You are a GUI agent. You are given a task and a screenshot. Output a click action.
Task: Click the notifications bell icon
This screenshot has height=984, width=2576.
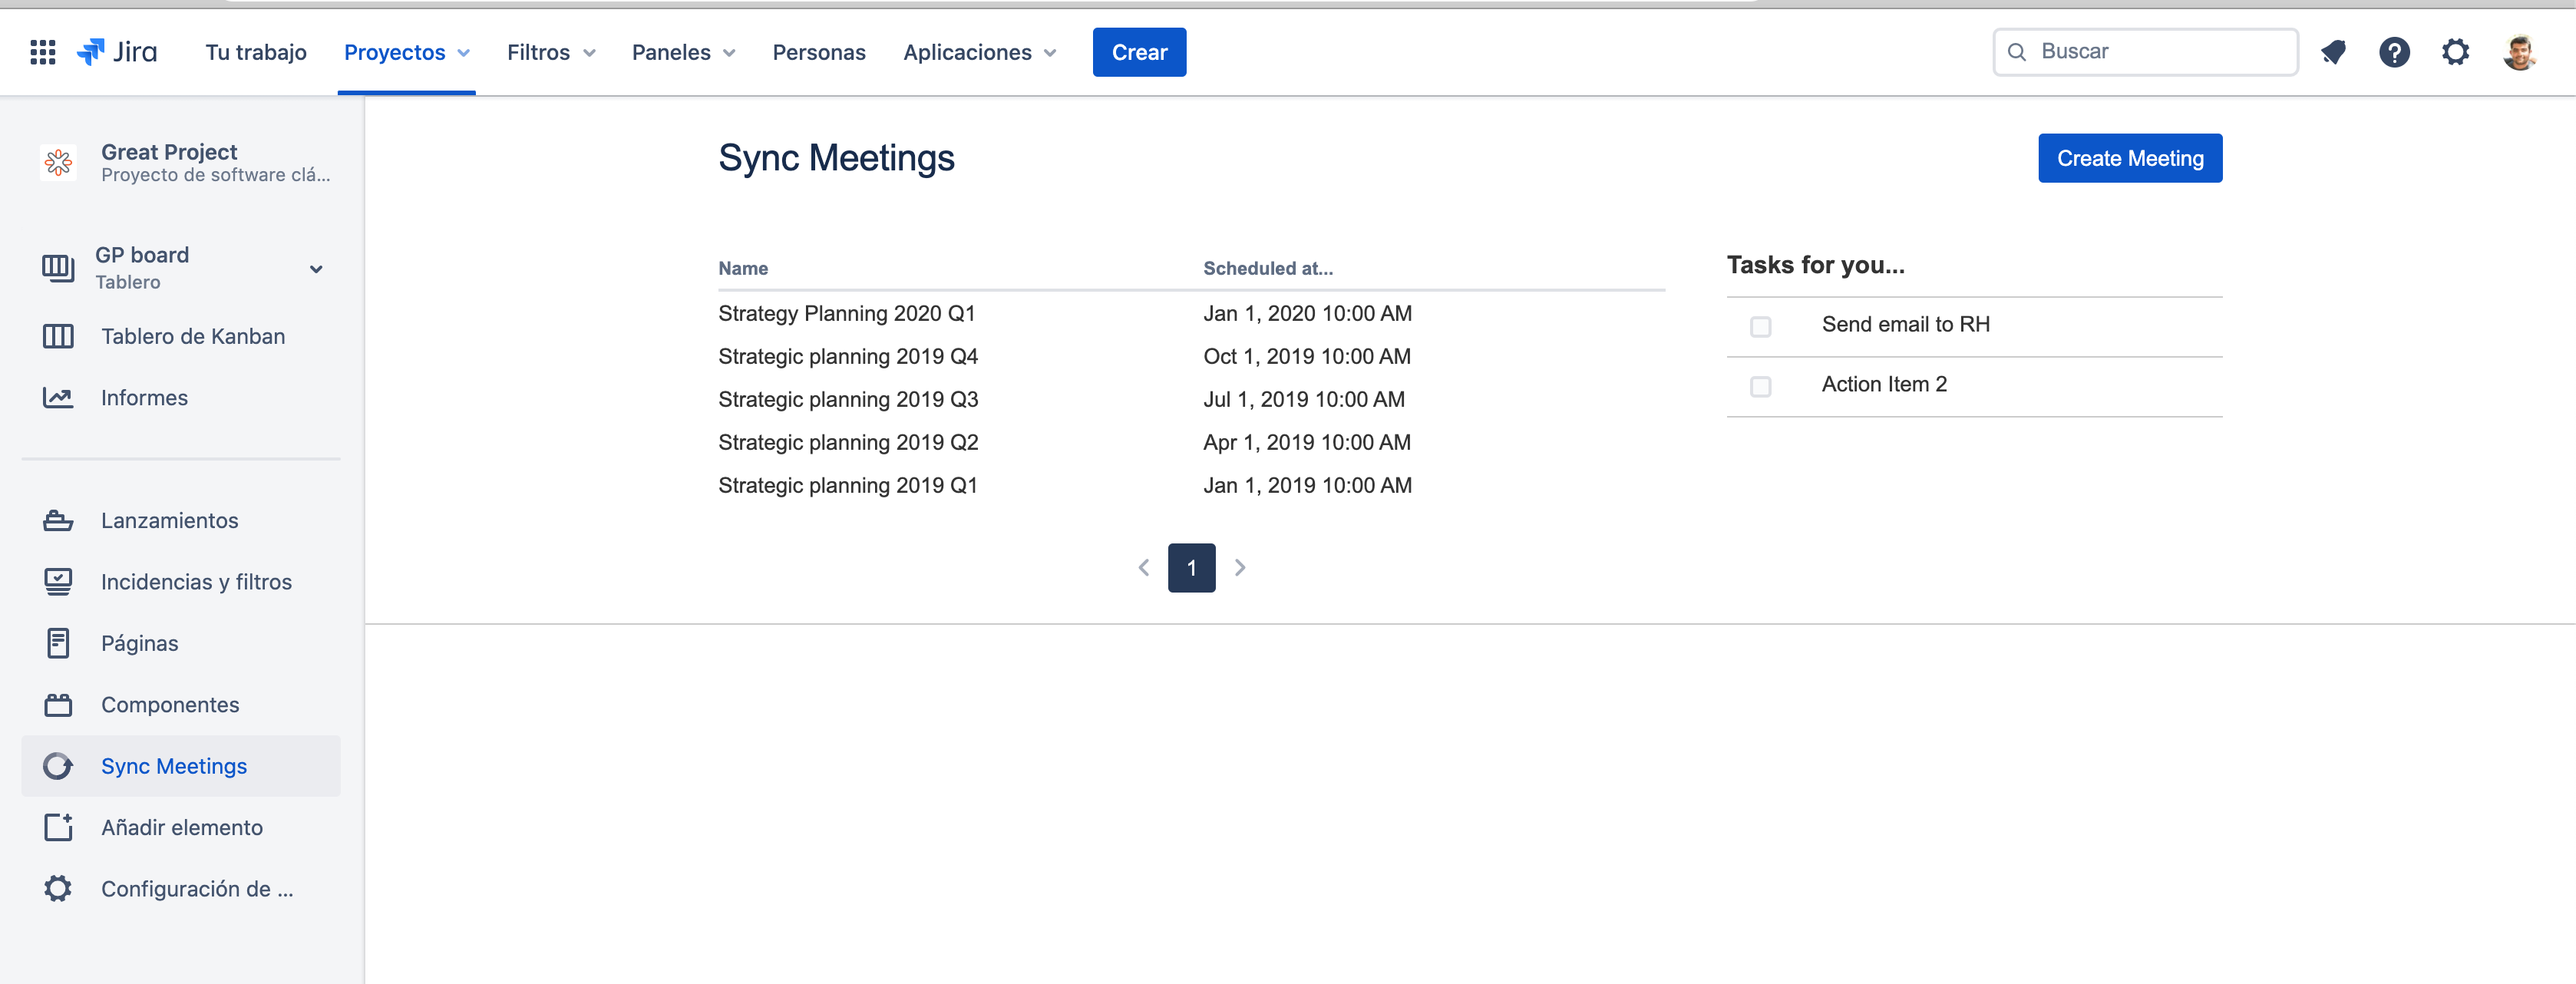coord(2333,52)
